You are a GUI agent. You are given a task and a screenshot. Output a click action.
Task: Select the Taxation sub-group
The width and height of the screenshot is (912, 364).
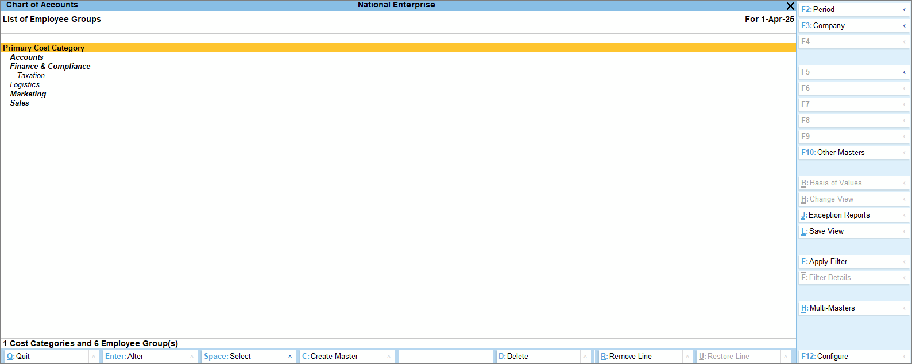click(x=31, y=76)
